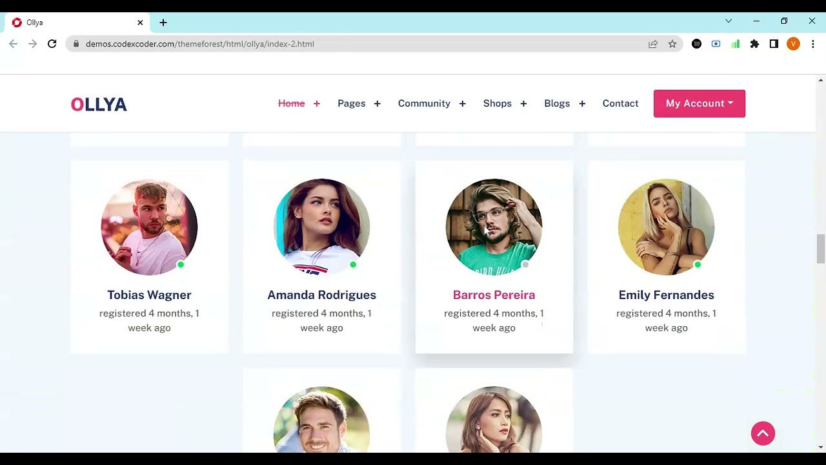Open the Community menu item
826x465 pixels.
pos(424,103)
